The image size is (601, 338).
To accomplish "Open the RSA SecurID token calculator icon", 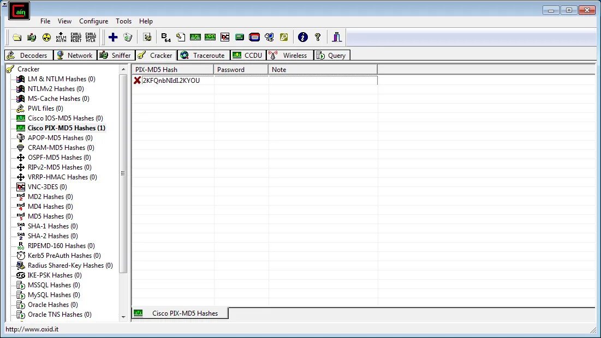I will pyautogui.click(x=254, y=37).
